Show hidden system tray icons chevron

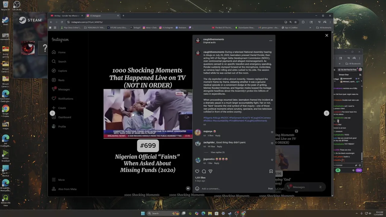tap(357, 213)
